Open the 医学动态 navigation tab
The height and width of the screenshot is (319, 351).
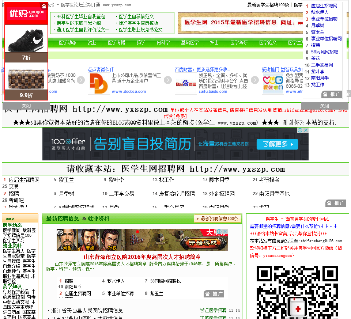pos(67,42)
